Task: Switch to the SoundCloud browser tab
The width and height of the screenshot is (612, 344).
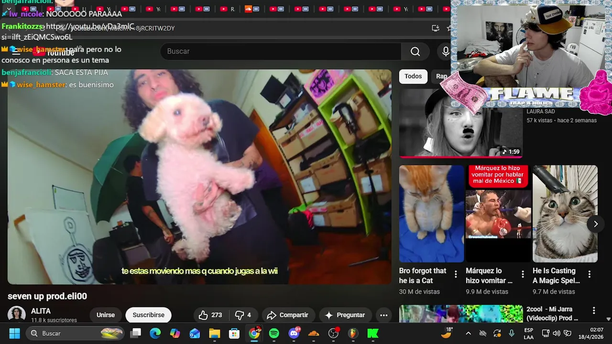Action: 252,9
